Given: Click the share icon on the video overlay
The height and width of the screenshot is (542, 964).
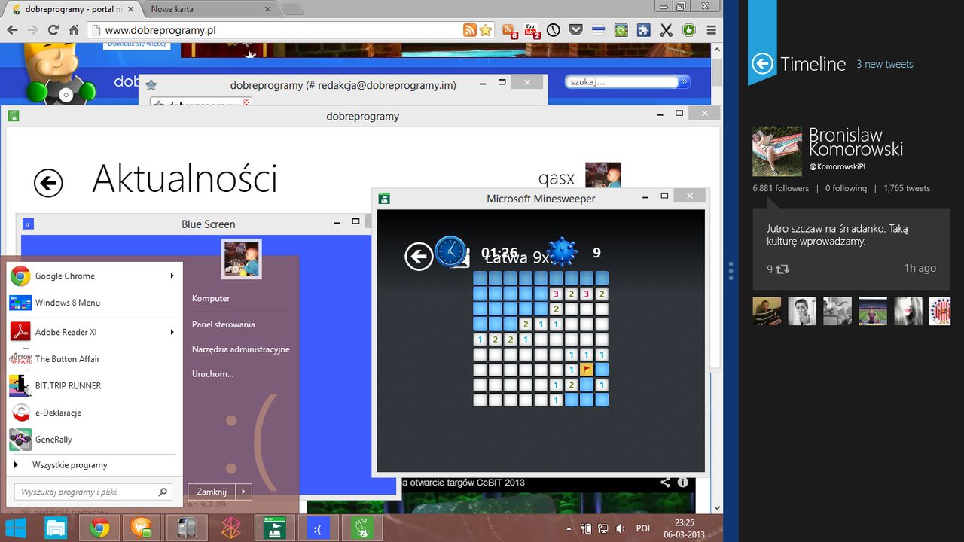Looking at the screenshot, I should tap(665, 483).
